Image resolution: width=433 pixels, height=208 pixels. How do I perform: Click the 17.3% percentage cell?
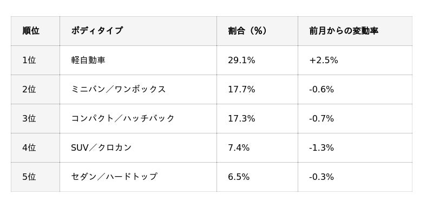(x=257, y=118)
